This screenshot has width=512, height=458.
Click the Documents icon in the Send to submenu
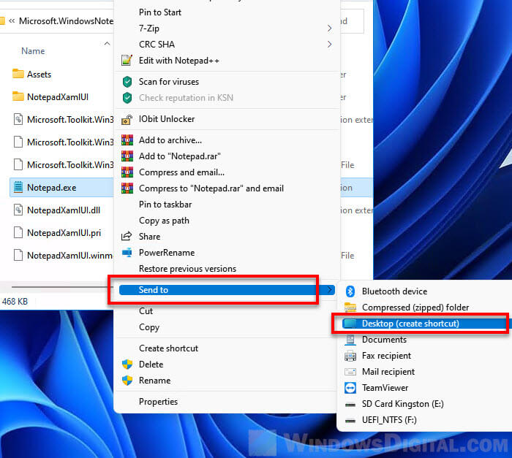coord(350,340)
